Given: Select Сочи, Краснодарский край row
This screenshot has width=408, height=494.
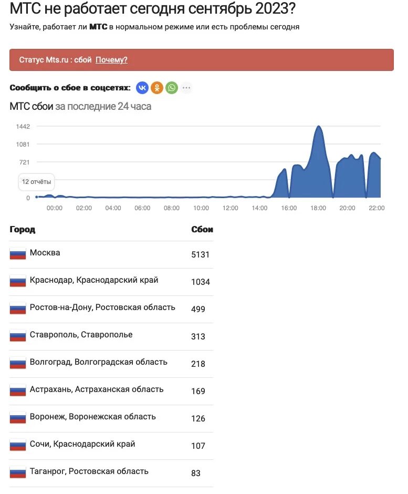Looking at the screenshot, I should coord(111,446).
